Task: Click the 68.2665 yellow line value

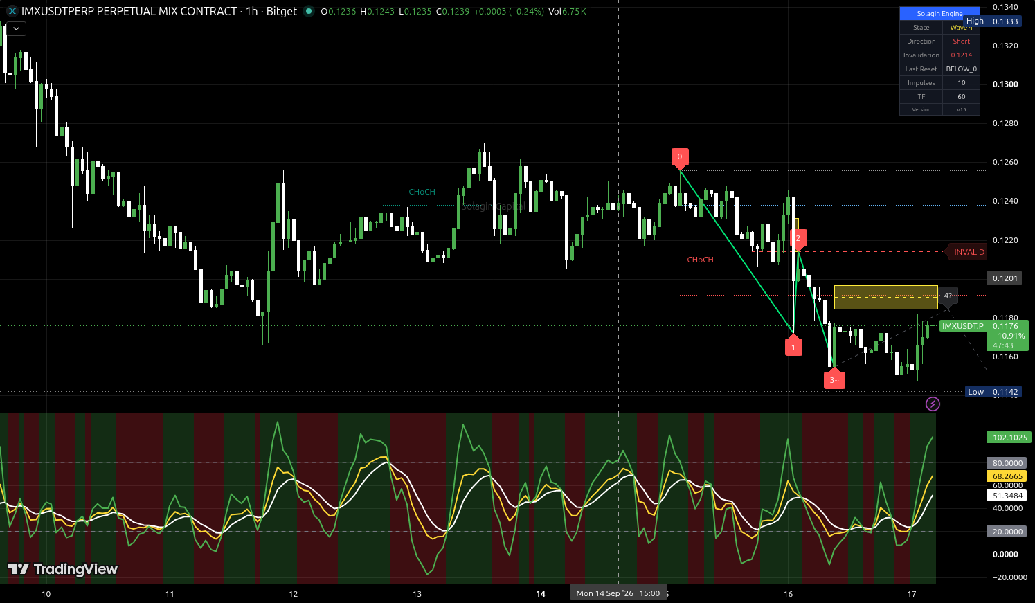Action: (1007, 476)
